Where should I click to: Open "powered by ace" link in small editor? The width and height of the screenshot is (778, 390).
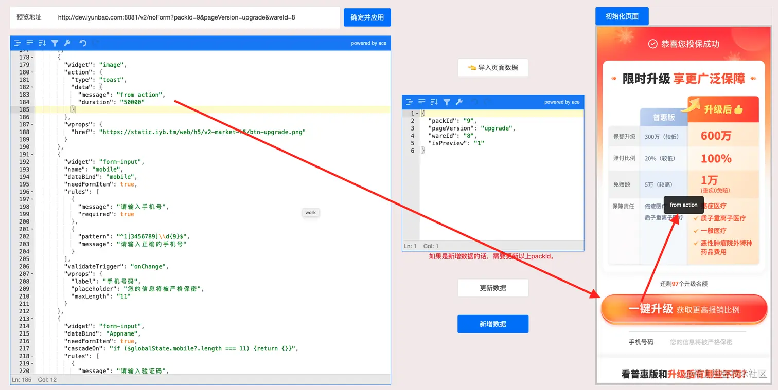[x=562, y=102]
